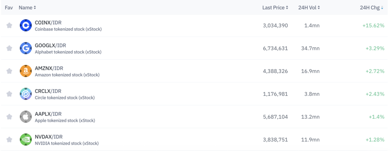Click the +15.62% change value
The width and height of the screenshot is (391, 151).
373,26
